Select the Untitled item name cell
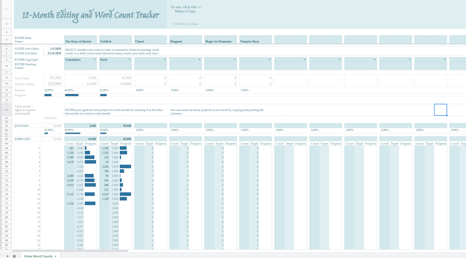Viewport: 466px width, 258px height. (x=115, y=40)
